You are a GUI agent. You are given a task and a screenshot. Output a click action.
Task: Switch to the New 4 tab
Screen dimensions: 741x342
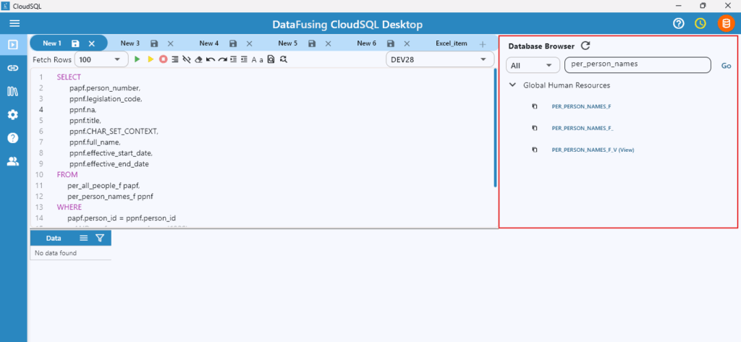(209, 43)
